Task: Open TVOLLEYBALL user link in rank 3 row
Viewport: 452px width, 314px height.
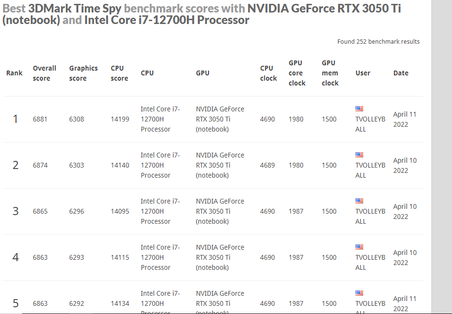Action: [x=370, y=217]
